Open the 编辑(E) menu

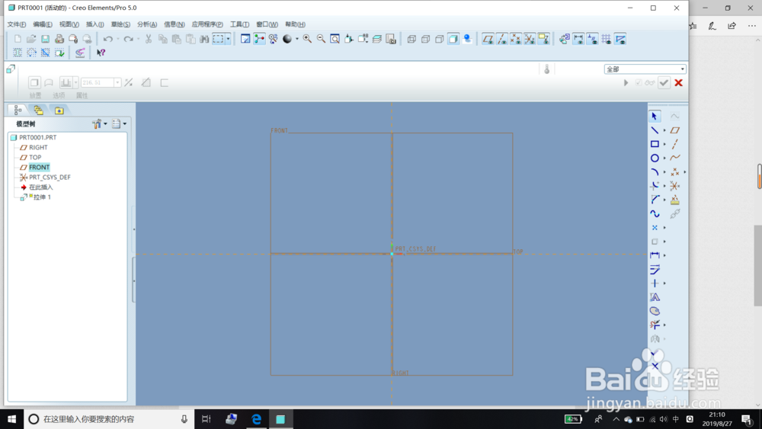point(42,24)
